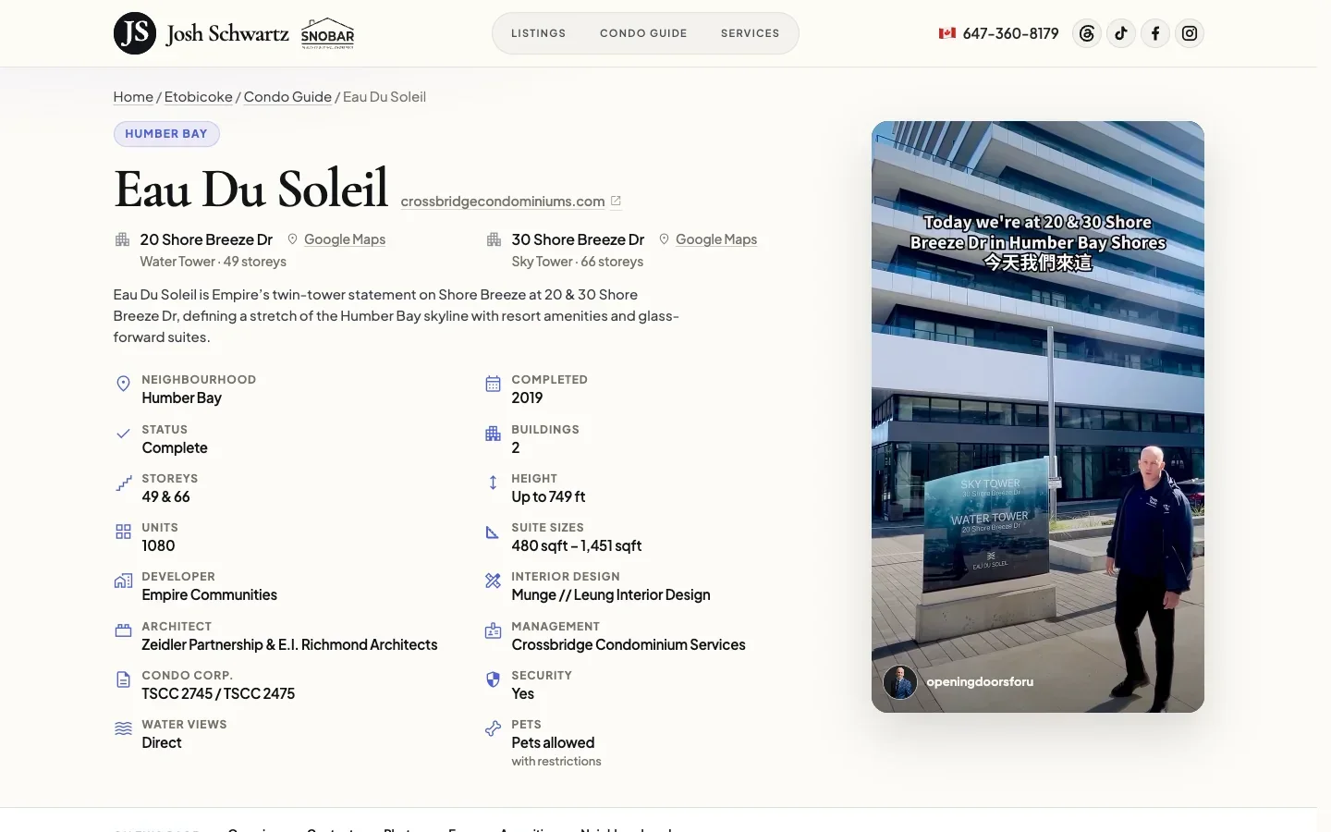Click Crossbridge Condominium Services text
The image size is (1331, 832).
[x=629, y=645]
